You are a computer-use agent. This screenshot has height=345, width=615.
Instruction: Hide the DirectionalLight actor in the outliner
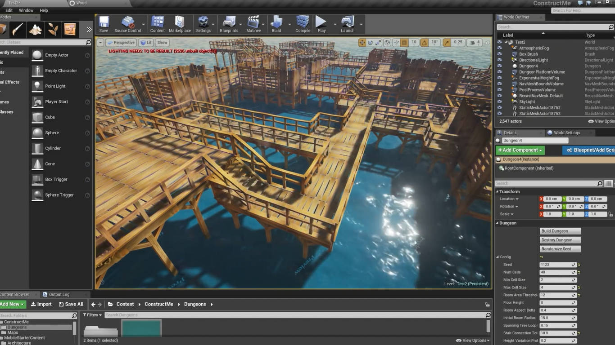499,60
